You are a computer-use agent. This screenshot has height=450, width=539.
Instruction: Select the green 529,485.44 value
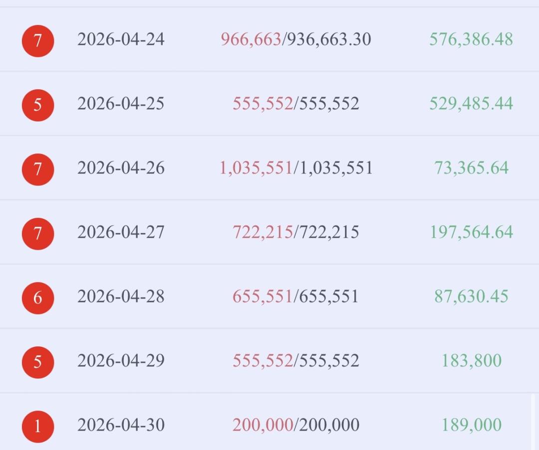pyautogui.click(x=471, y=104)
